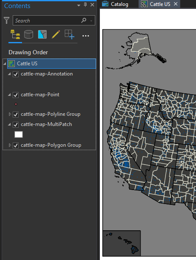This screenshot has height=260, width=196.
Task: Choose the List By Selection icon
Action: click(42, 34)
